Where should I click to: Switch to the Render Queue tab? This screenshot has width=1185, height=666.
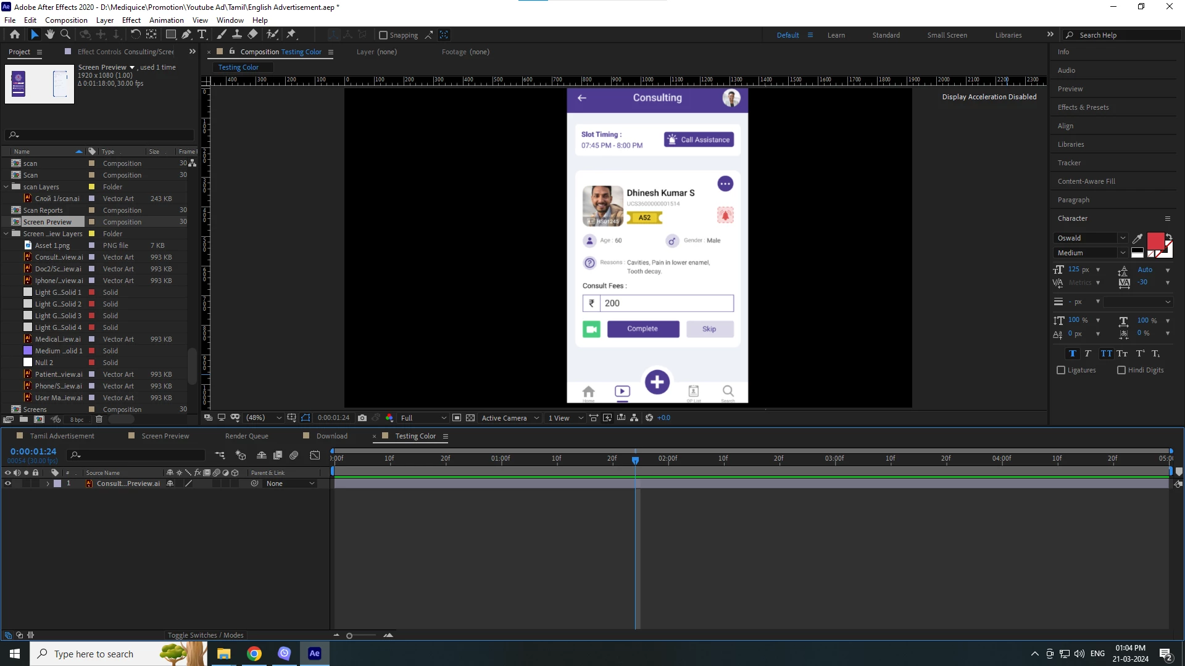pyautogui.click(x=247, y=436)
